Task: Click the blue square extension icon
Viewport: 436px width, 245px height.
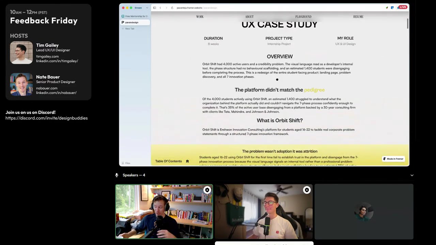Action: click(392, 7)
